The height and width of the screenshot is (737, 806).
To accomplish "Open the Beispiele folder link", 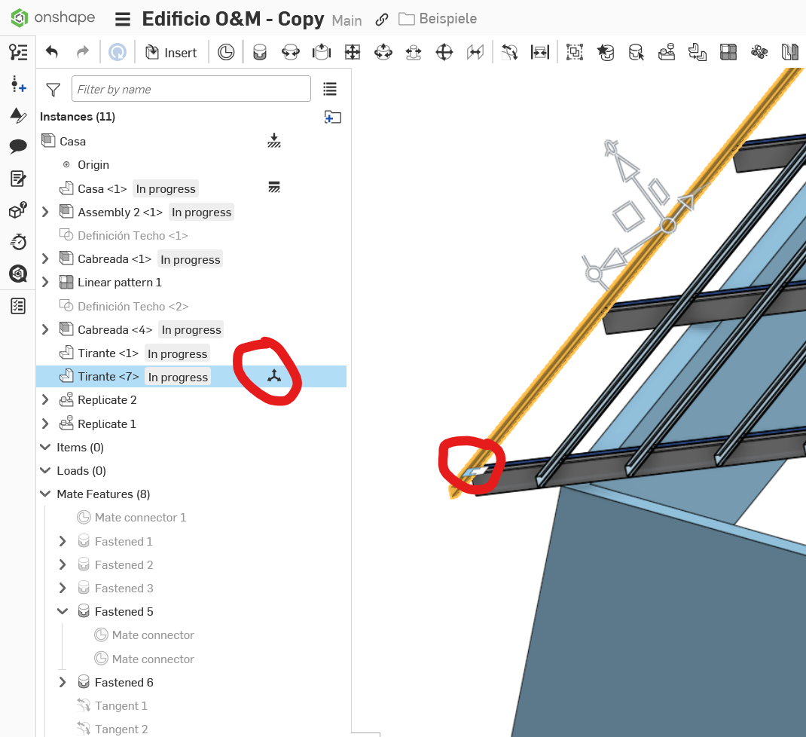I will click(438, 19).
